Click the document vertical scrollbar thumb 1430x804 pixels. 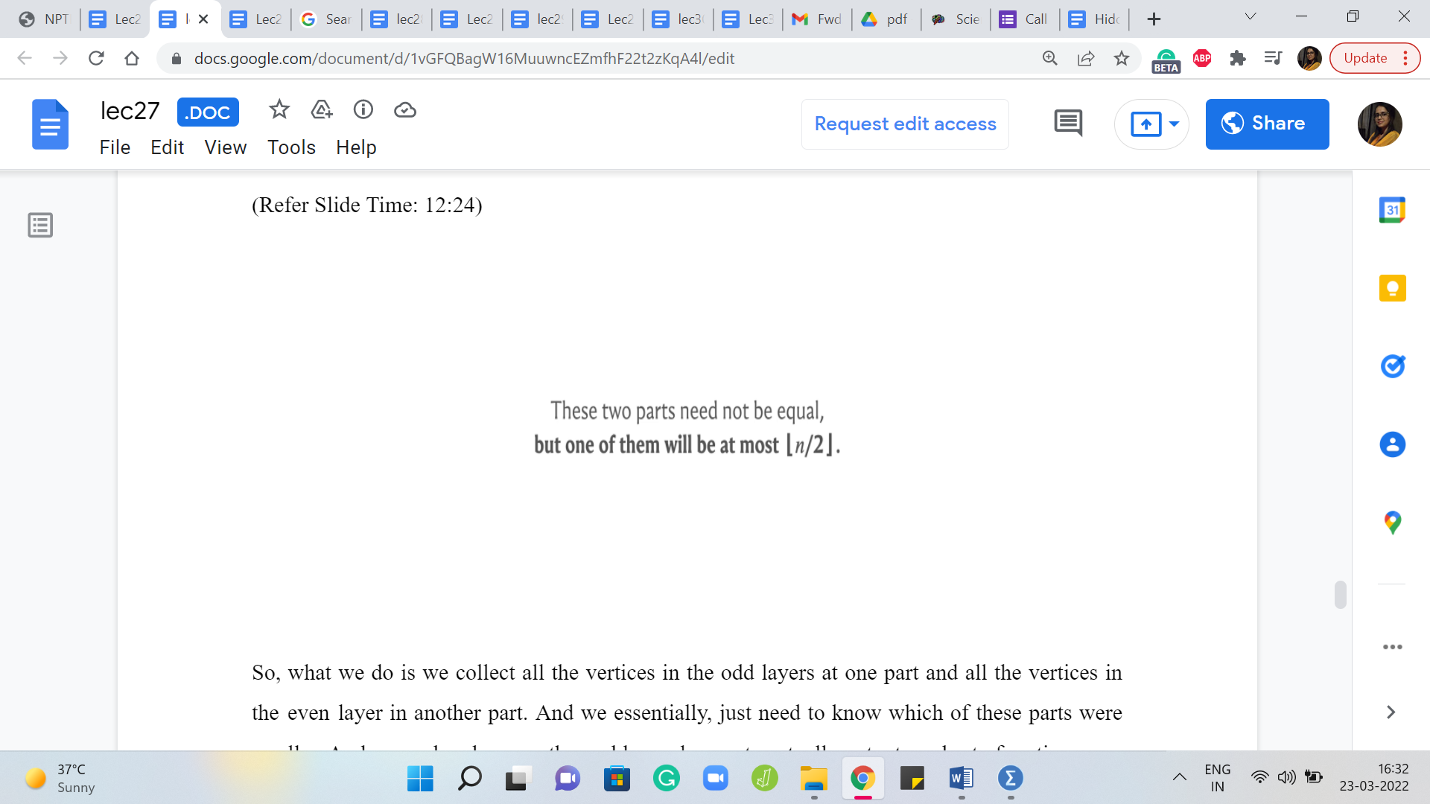click(x=1340, y=595)
